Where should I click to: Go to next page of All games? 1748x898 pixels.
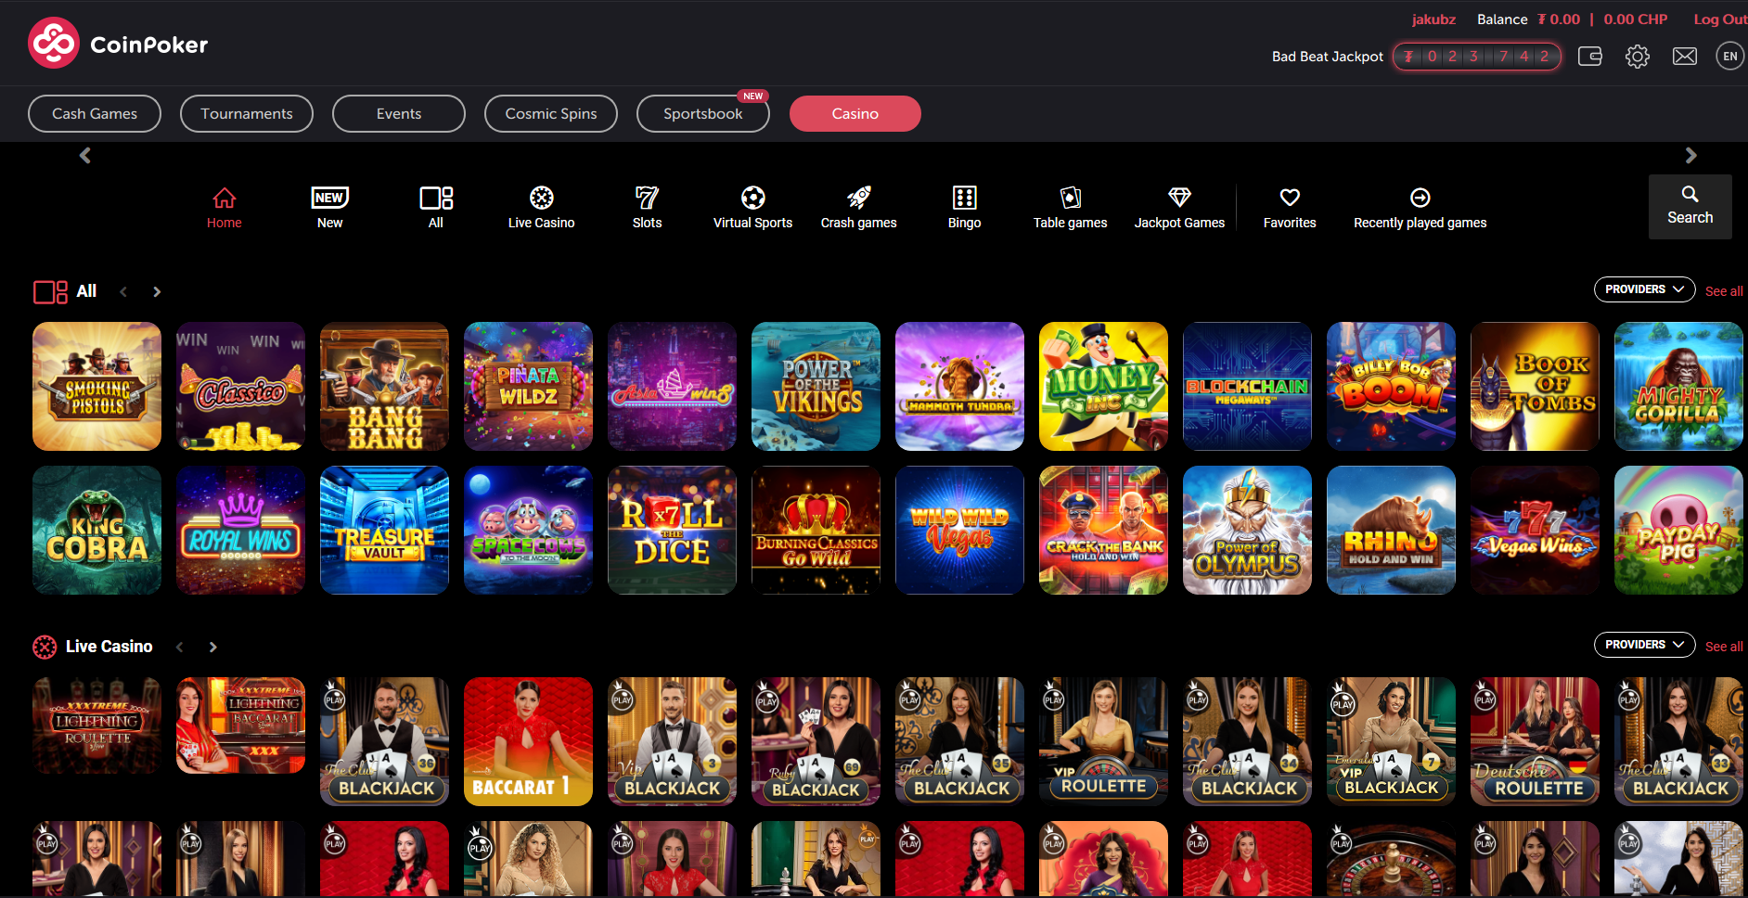pos(157,291)
